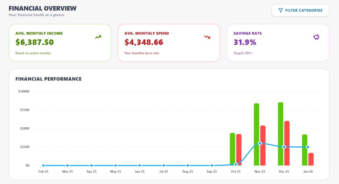The image size is (339, 184).
Task: Click the May 25 axis label
Action: (x=115, y=171)
